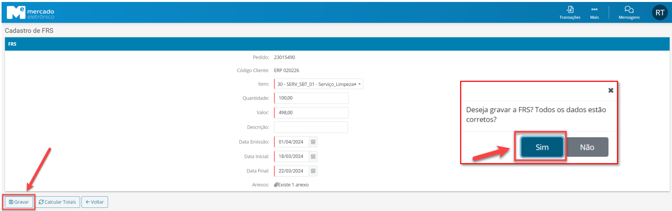
Task: Select the Item combo box value
Action: point(318,84)
